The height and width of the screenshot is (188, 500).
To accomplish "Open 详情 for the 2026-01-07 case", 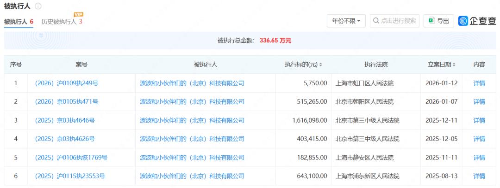I will 479,102.
